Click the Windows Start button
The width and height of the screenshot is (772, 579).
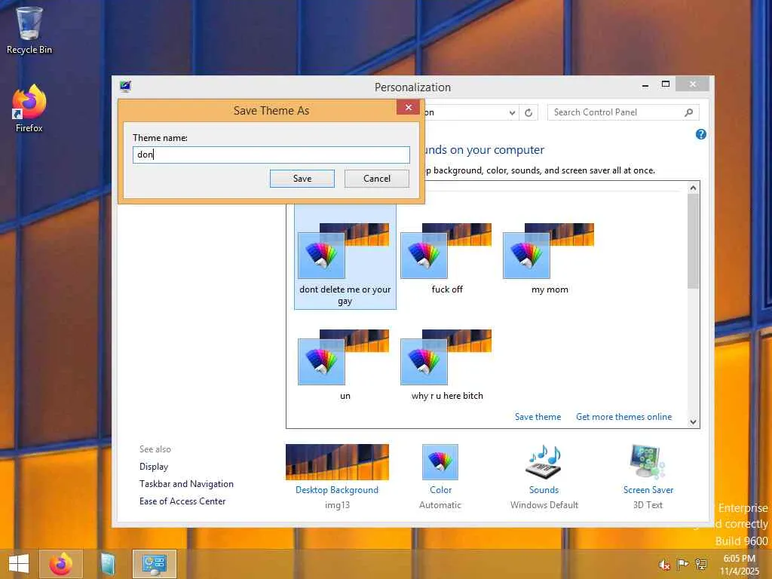[x=19, y=564]
